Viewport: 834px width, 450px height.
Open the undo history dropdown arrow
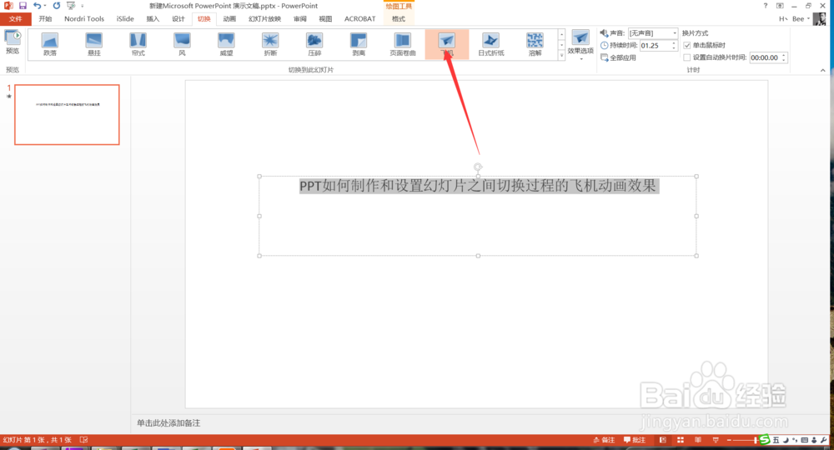point(45,5)
